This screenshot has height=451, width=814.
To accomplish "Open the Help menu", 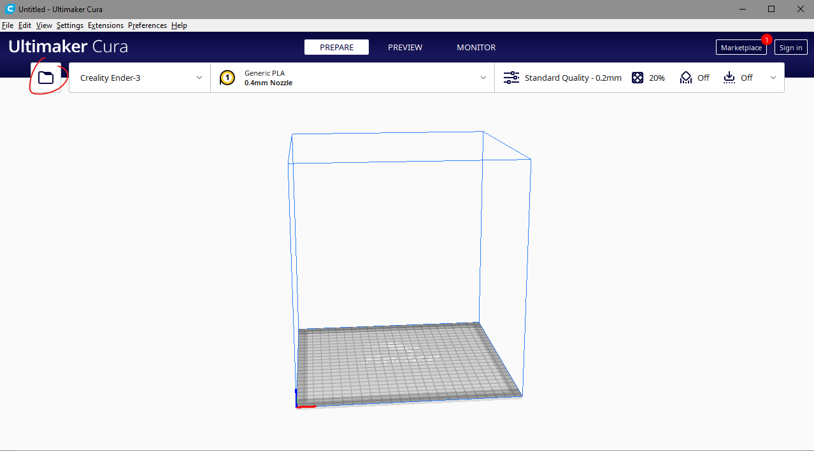I will [x=179, y=25].
